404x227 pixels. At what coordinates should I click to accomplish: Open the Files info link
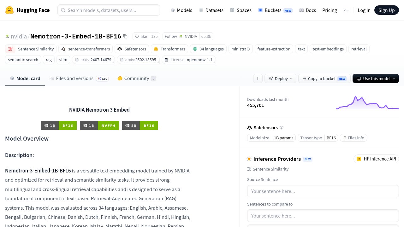[x=353, y=138]
